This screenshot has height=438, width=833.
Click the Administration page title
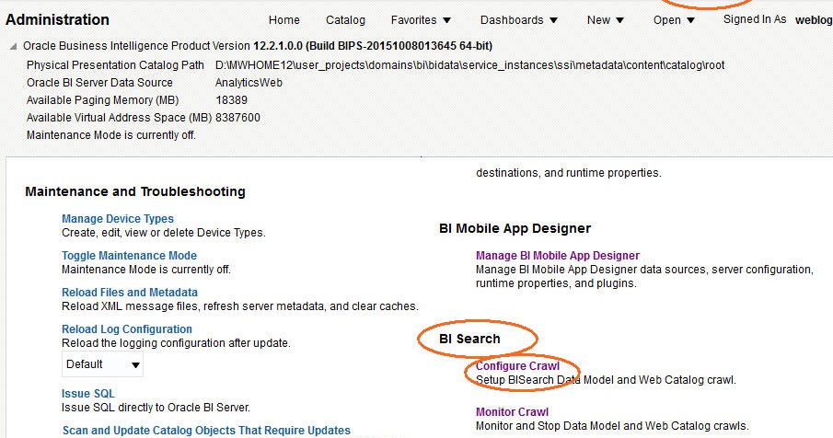(57, 20)
